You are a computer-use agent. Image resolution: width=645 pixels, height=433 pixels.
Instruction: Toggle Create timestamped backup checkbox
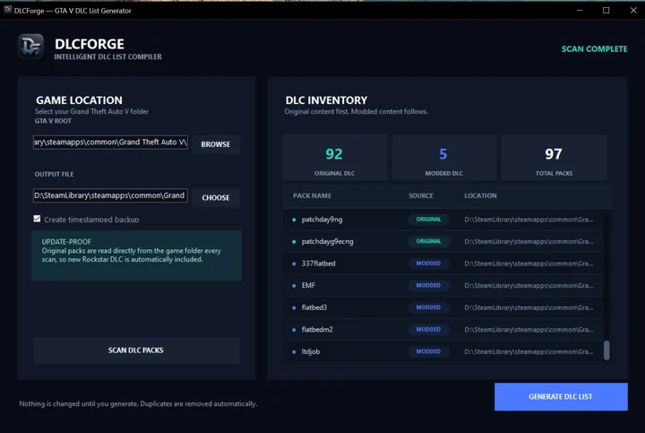[37, 219]
